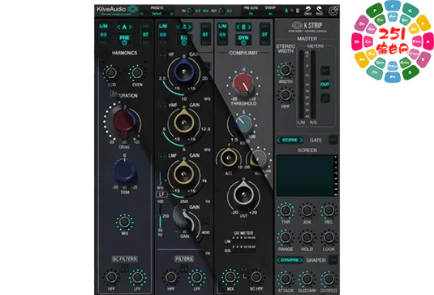Toggle the SHAPER ON switch

(x=333, y=260)
